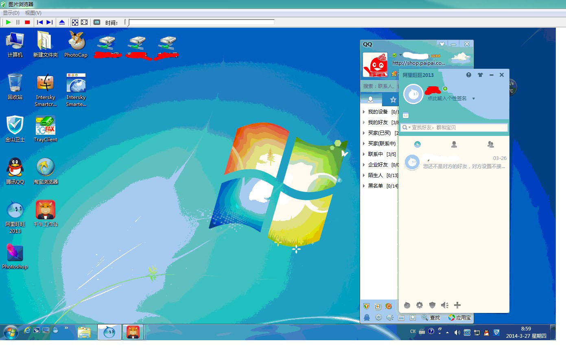Image resolution: width=566 pixels, height=363 pixels.
Task: Open the QQ orange circular app icon
Action: click(x=389, y=306)
